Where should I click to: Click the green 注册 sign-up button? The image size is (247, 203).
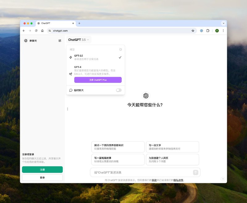click(42, 169)
